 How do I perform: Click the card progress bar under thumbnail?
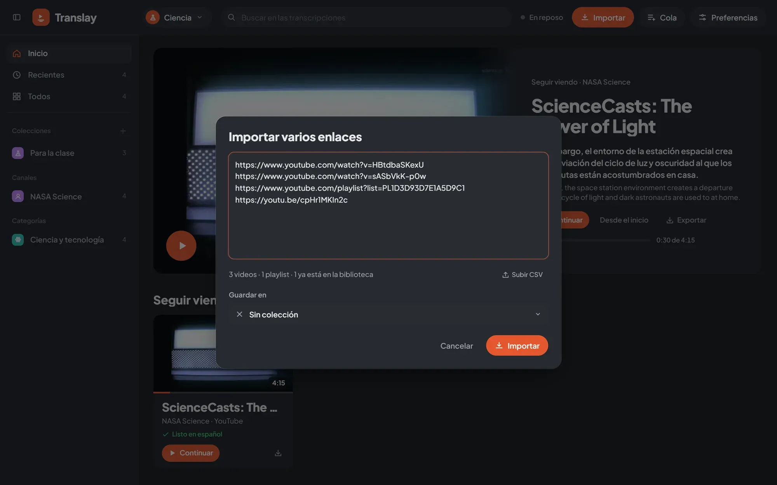click(x=223, y=393)
